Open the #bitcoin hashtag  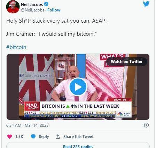pos(16,47)
